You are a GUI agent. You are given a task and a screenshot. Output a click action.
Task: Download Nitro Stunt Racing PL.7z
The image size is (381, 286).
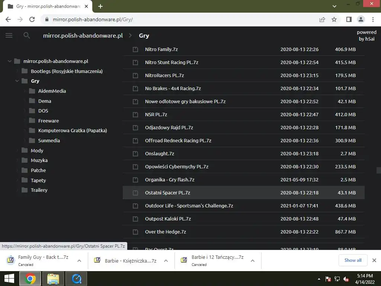click(x=172, y=62)
